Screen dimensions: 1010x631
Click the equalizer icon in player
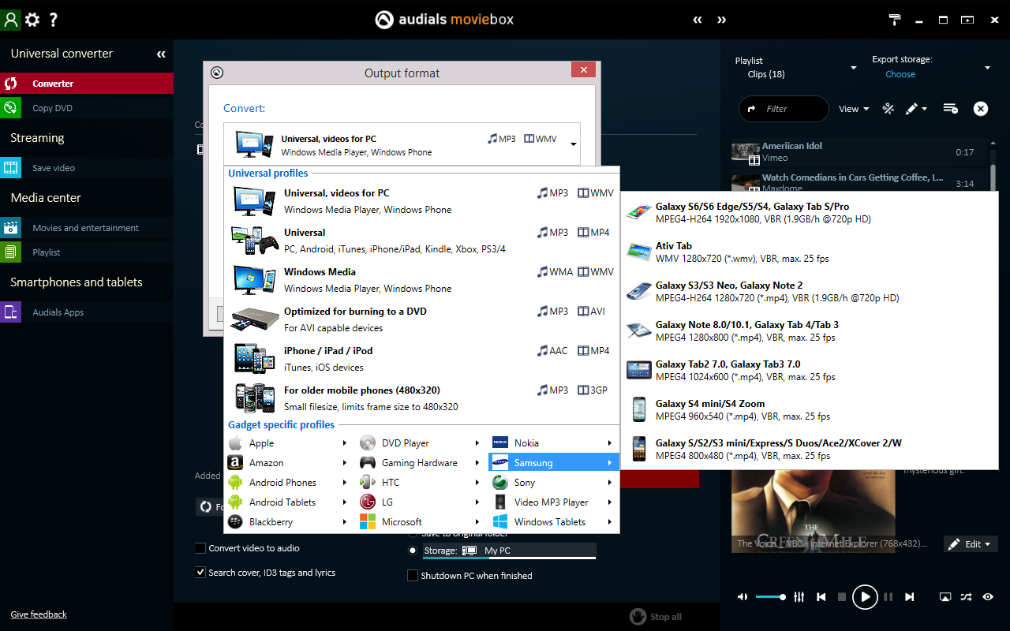(799, 597)
